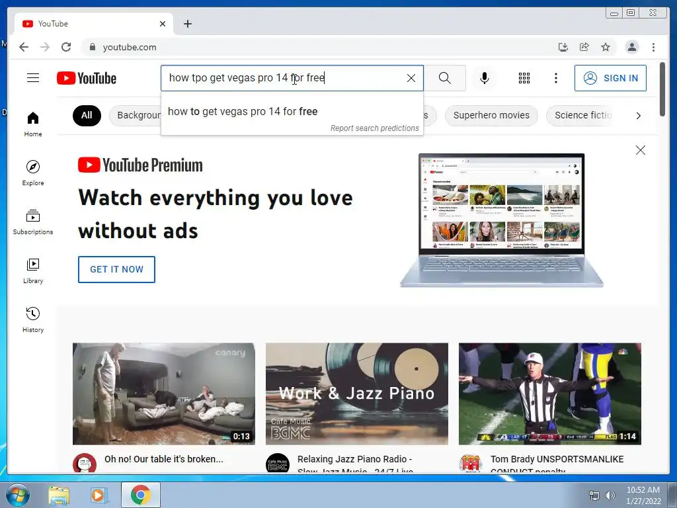This screenshot has height=508, width=677.
Task: View site info via padlock icon
Action: tap(92, 47)
